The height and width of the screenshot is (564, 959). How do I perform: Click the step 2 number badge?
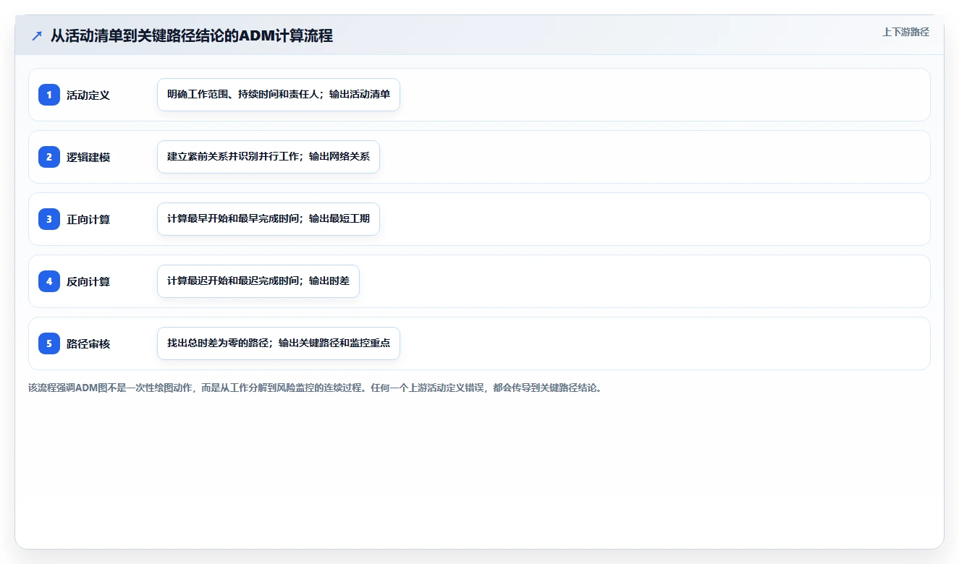tap(49, 157)
